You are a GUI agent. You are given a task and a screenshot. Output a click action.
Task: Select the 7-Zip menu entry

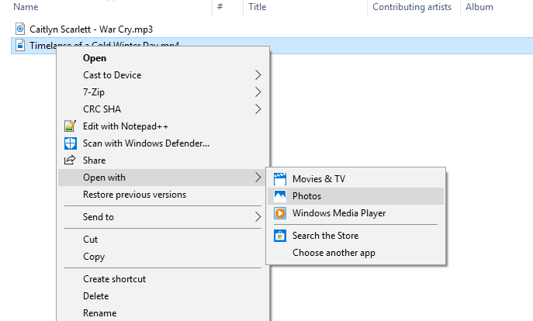coord(164,92)
